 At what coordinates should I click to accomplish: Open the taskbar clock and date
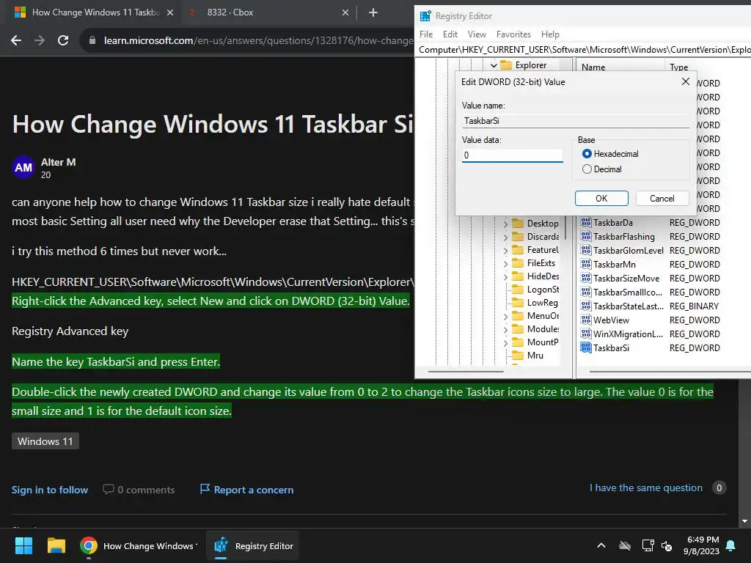pos(701,545)
